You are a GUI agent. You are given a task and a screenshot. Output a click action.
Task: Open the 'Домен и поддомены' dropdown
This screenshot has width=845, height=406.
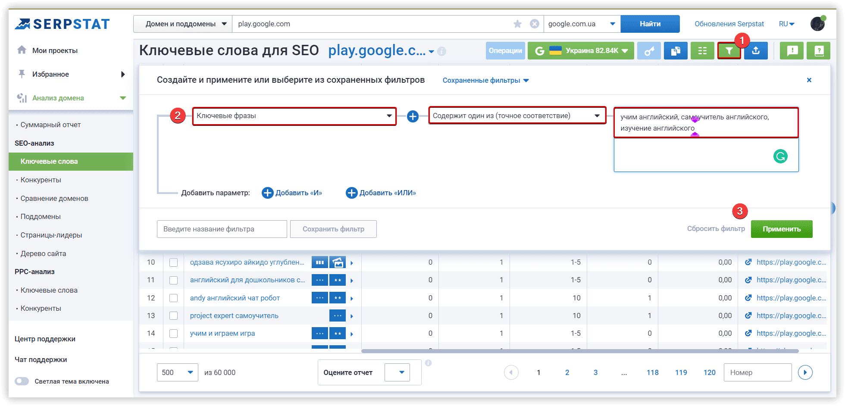point(183,24)
